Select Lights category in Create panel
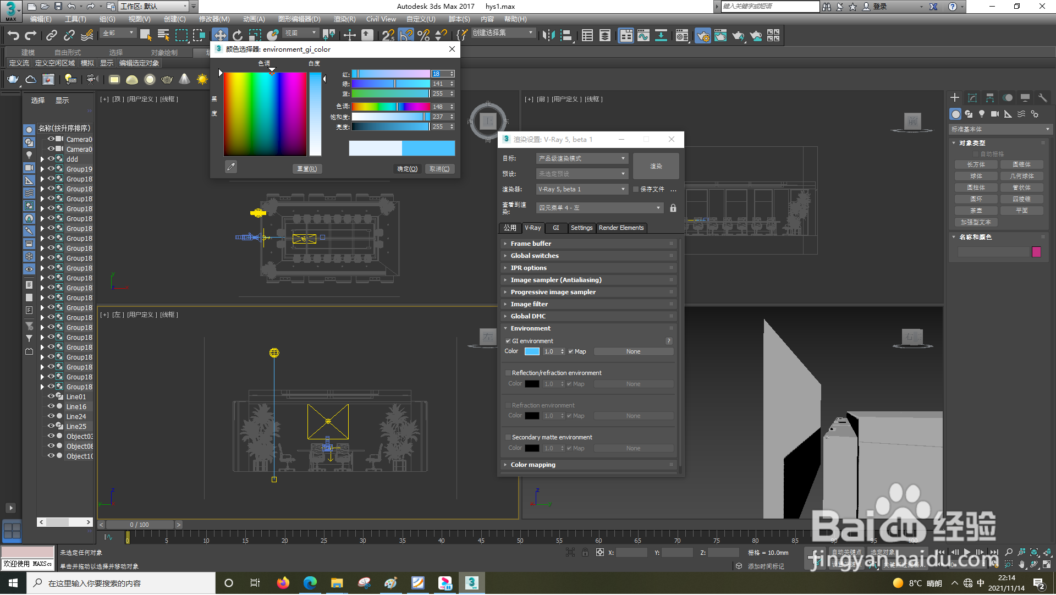This screenshot has width=1056, height=595. pyautogui.click(x=982, y=114)
